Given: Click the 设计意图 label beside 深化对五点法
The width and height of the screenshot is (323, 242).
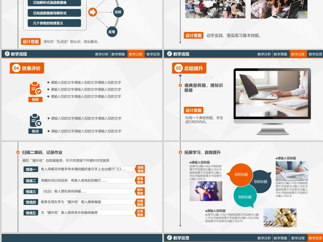Looking at the screenshot, I should point(31,42).
